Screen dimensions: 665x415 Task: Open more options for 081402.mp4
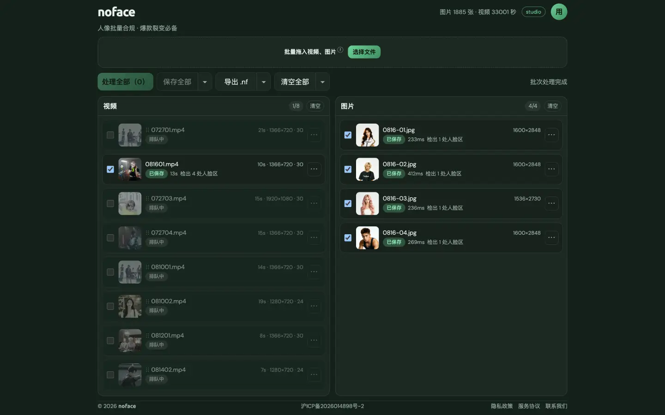click(x=314, y=375)
